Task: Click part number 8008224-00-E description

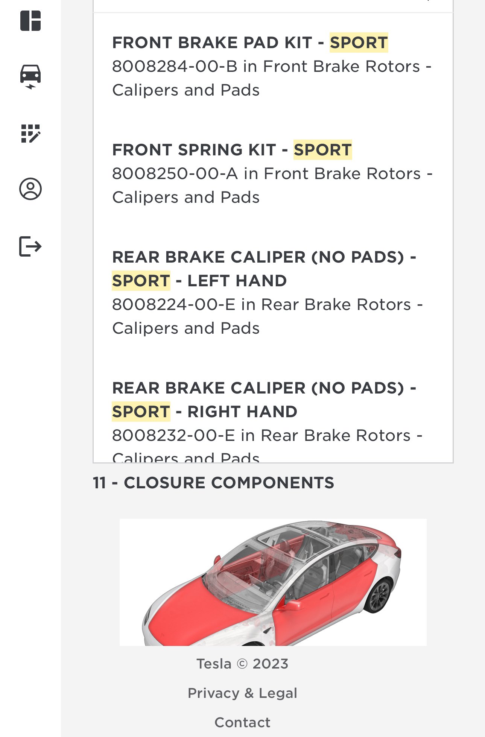Action: 268,316
